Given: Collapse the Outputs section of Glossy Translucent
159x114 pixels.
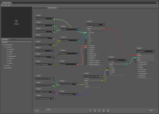Looking at the screenshot, I should 87,27.
